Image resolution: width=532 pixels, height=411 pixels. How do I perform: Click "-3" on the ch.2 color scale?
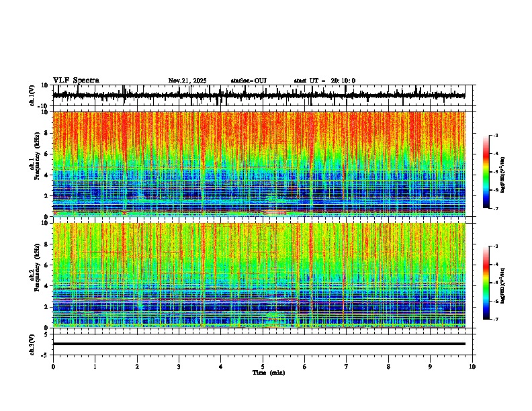tap(496, 246)
